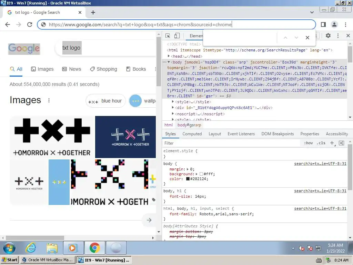Viewport: 353px width, 265px height.
Task: Focus the URL address bar
Action: pyautogui.click(x=176, y=24)
